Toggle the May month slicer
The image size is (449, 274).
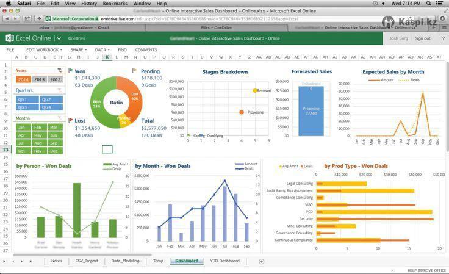tap(39, 135)
